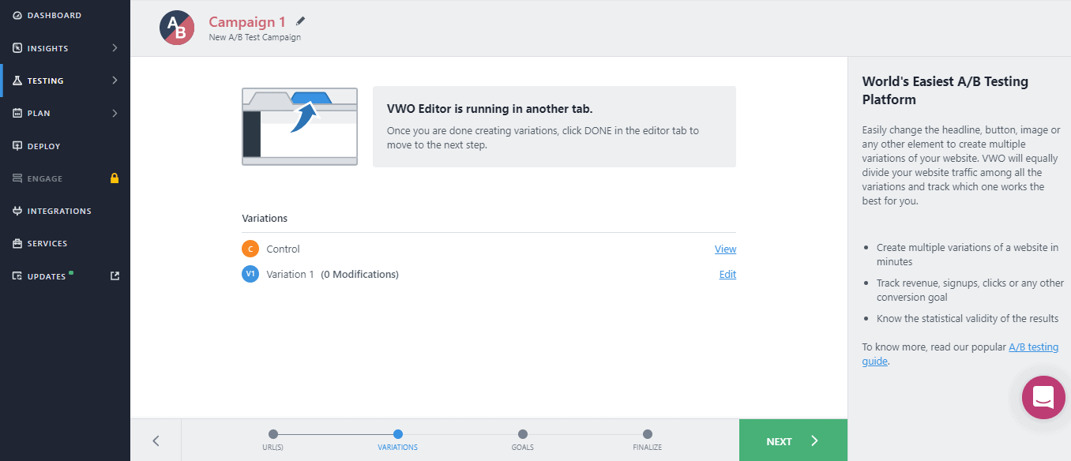Open the View link for Control
Viewport: 1071px width, 461px height.
coord(725,249)
